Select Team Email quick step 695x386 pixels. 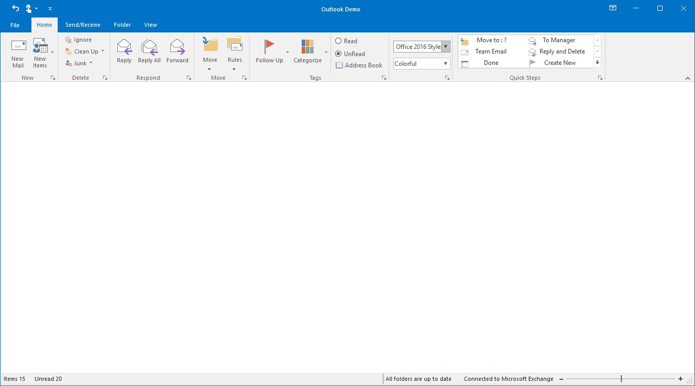(491, 51)
